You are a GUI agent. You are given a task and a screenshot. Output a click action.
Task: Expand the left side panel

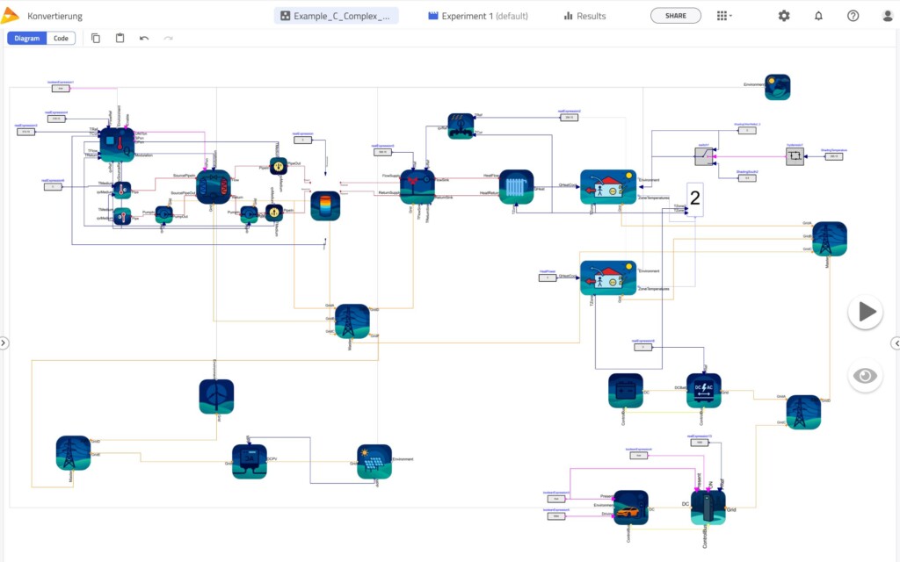click(x=4, y=343)
